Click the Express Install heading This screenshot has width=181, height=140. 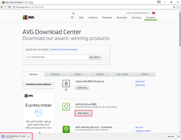click(x=38, y=105)
